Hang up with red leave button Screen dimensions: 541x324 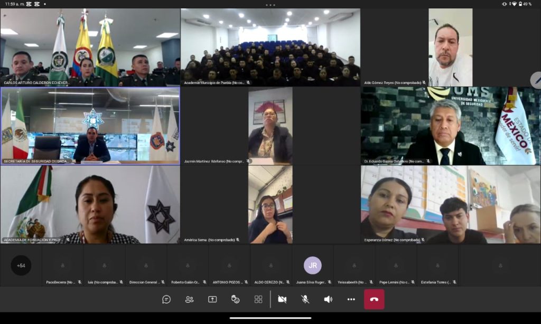click(374, 299)
